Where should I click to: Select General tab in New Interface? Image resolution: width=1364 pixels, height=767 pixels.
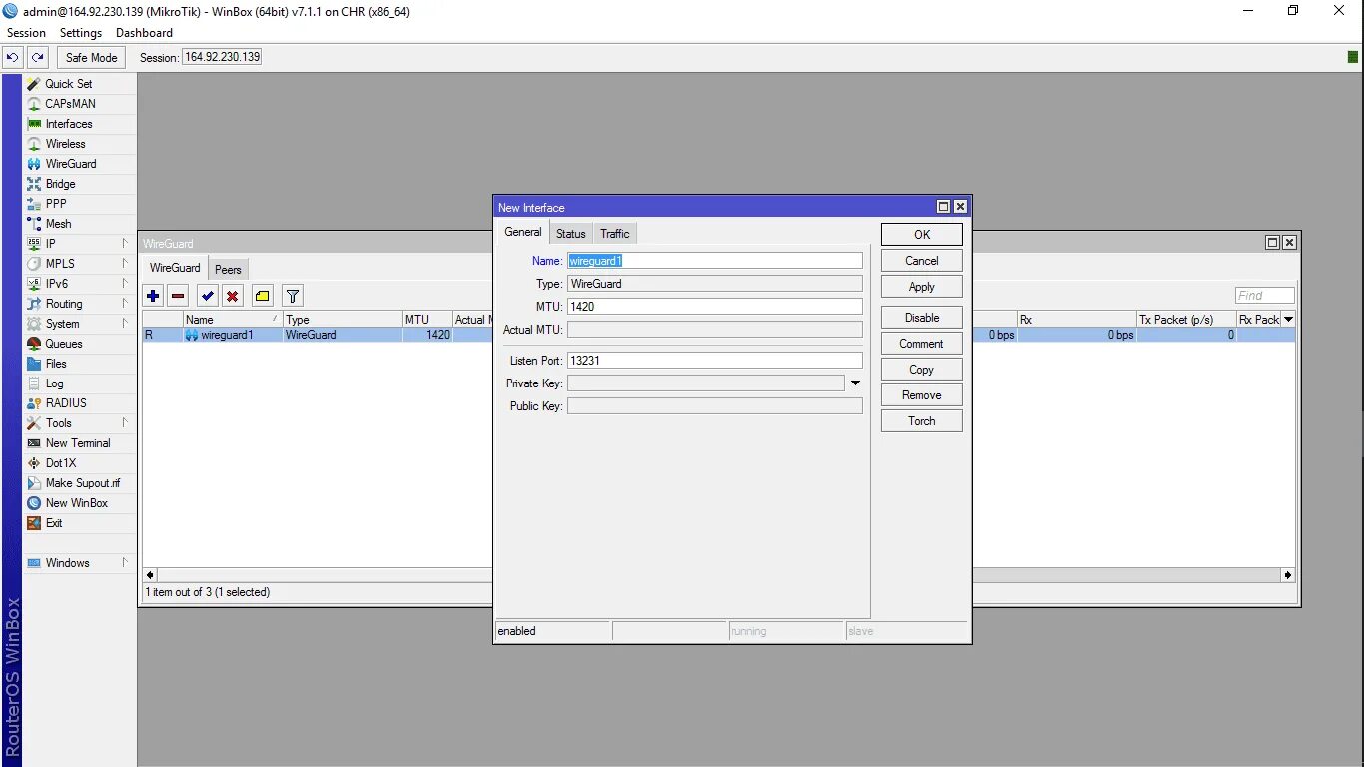click(523, 232)
